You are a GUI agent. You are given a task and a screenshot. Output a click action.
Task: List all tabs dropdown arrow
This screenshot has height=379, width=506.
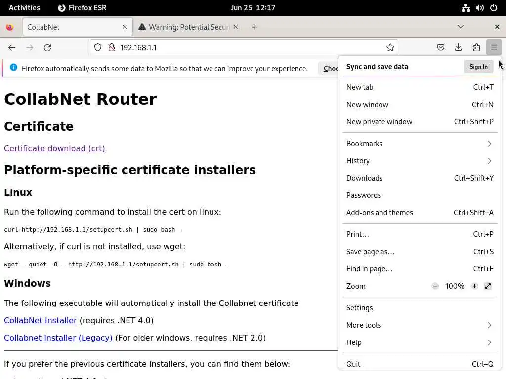(461, 27)
